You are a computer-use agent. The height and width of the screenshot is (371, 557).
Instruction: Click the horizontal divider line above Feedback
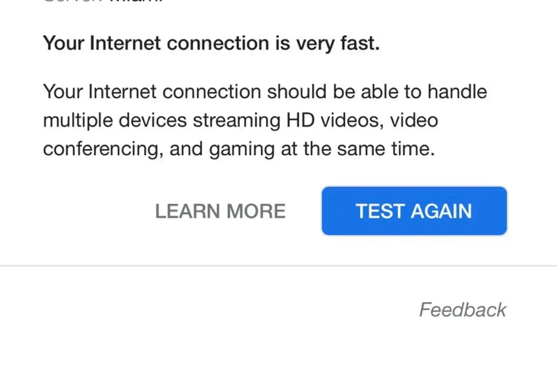coord(278,266)
